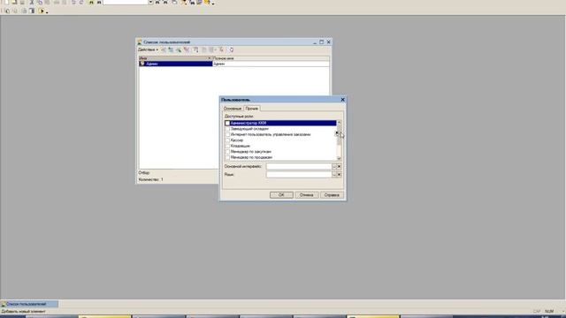Click the edit user pencil icon
The width and height of the screenshot is (566, 318).
[x=179, y=49]
